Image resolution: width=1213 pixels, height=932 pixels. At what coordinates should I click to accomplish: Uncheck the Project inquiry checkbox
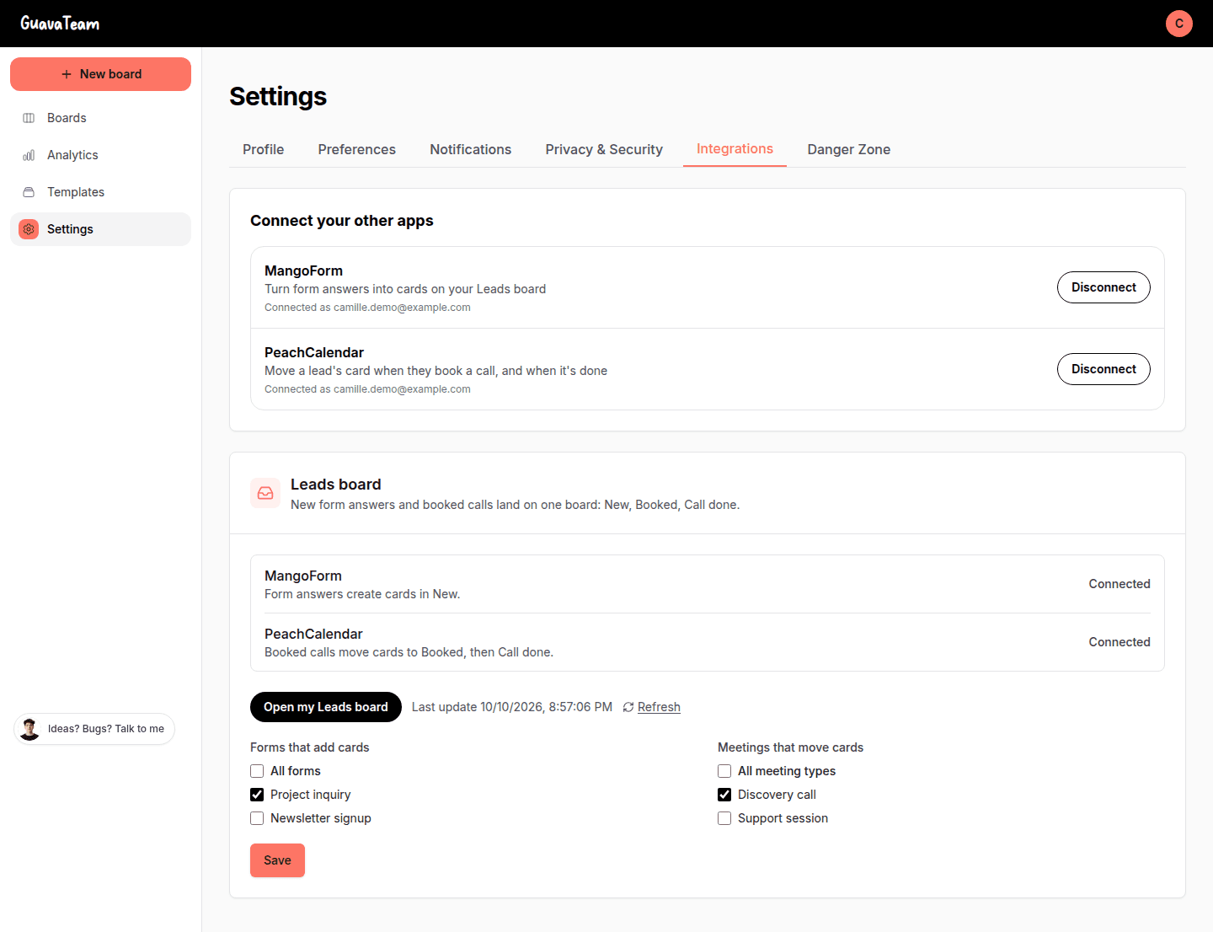[x=257, y=795]
